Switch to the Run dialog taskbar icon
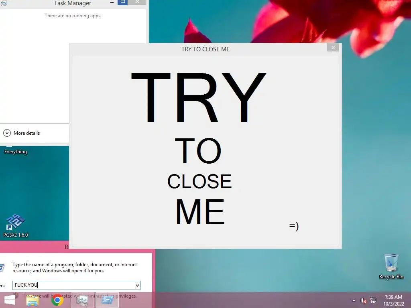Viewport: 411px width, 308px height. click(107, 300)
